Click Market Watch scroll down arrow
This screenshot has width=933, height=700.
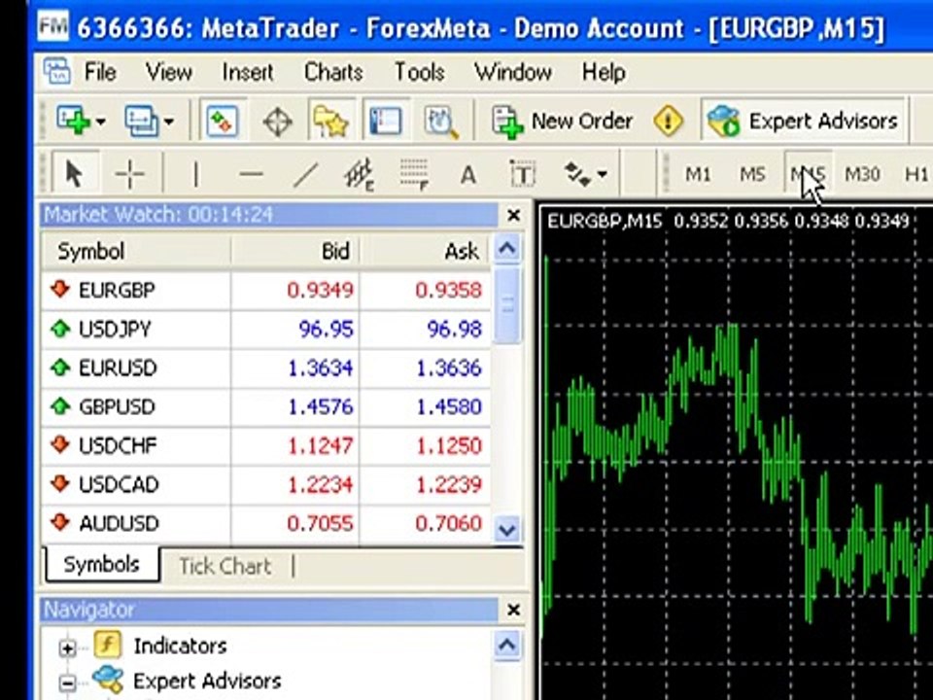507,529
